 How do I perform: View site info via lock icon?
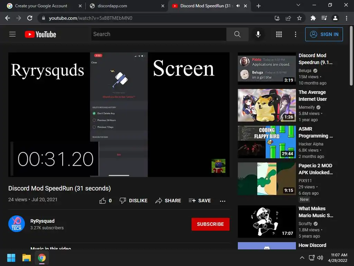pyautogui.click(x=44, y=18)
